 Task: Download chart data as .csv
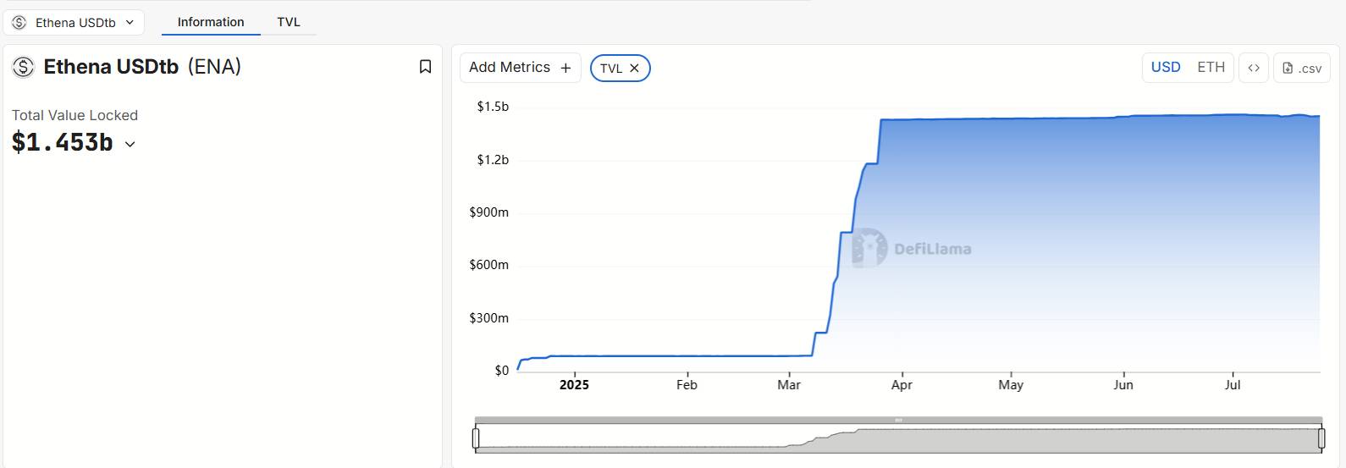1302,68
